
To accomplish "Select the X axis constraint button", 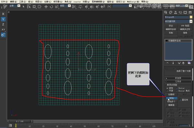I will pos(3,14).
